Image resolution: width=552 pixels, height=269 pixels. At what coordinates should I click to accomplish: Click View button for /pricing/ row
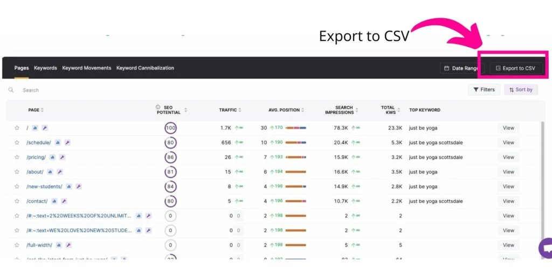tap(508, 158)
